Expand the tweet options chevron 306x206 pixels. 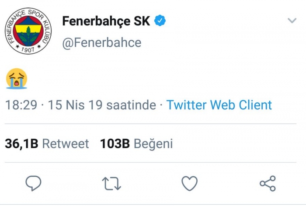pos(292,21)
